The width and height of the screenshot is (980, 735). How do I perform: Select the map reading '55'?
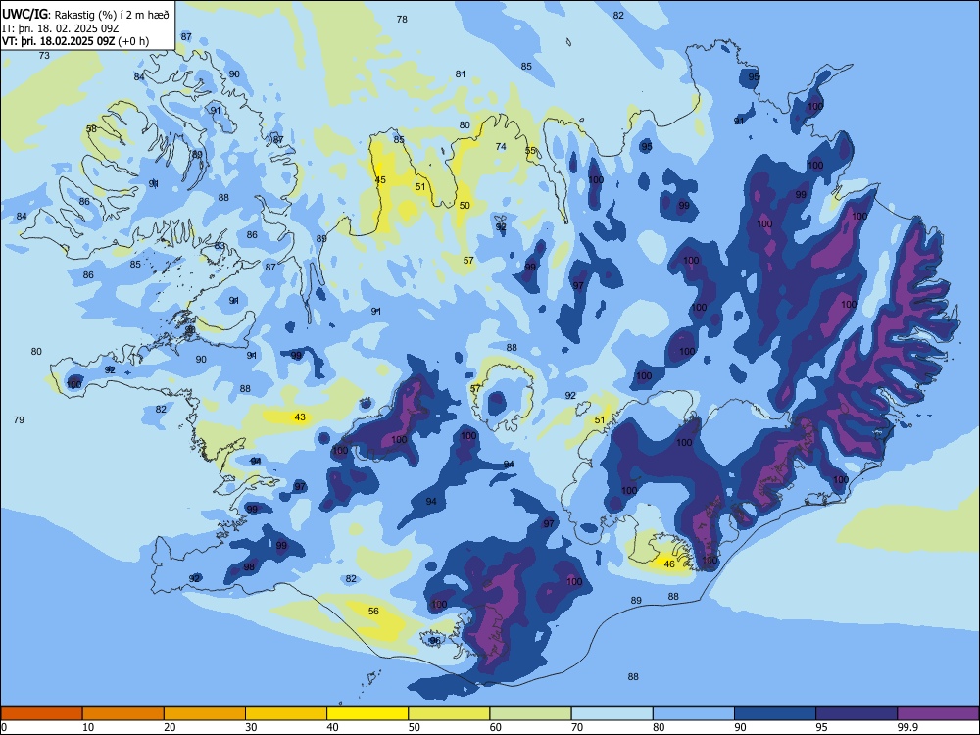(530, 151)
